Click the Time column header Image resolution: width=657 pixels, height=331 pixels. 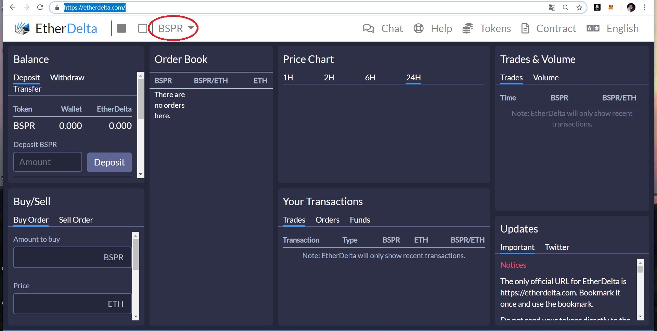click(x=508, y=98)
